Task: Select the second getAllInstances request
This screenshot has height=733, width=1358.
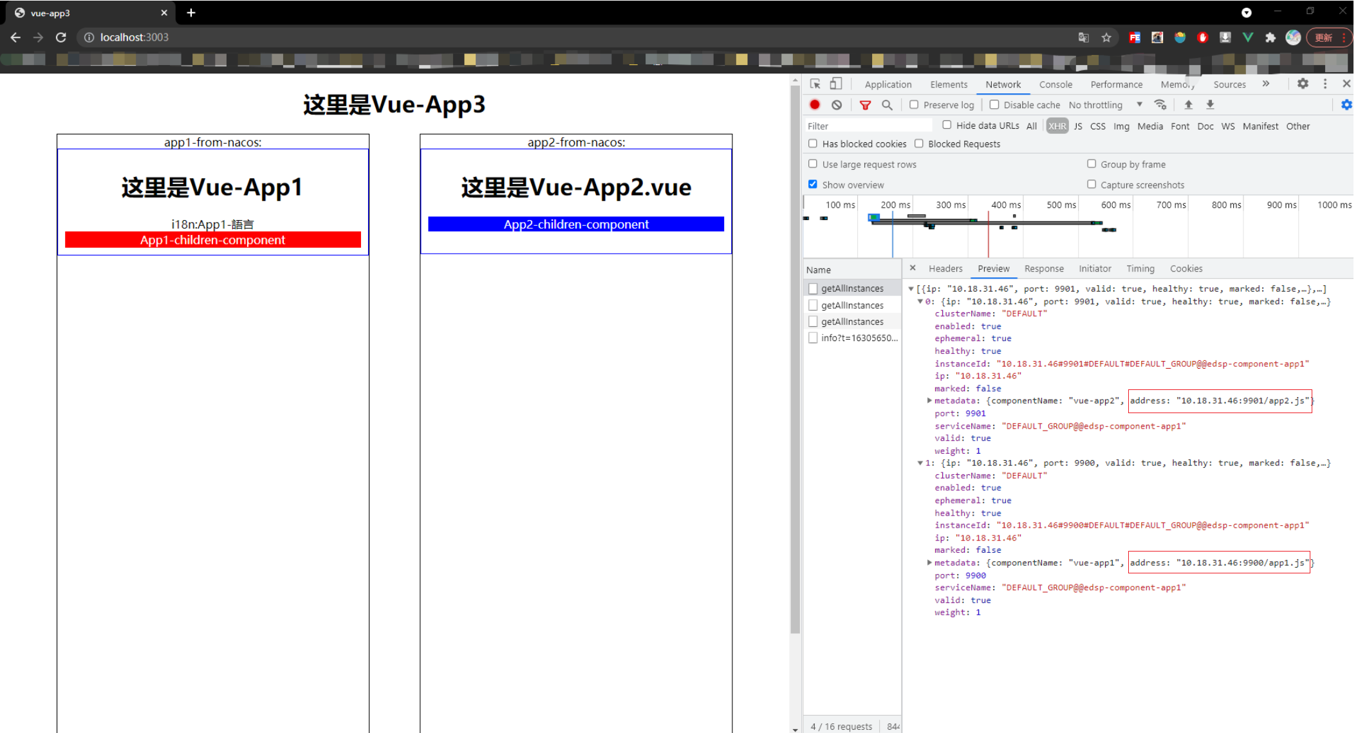Action: [x=851, y=305]
